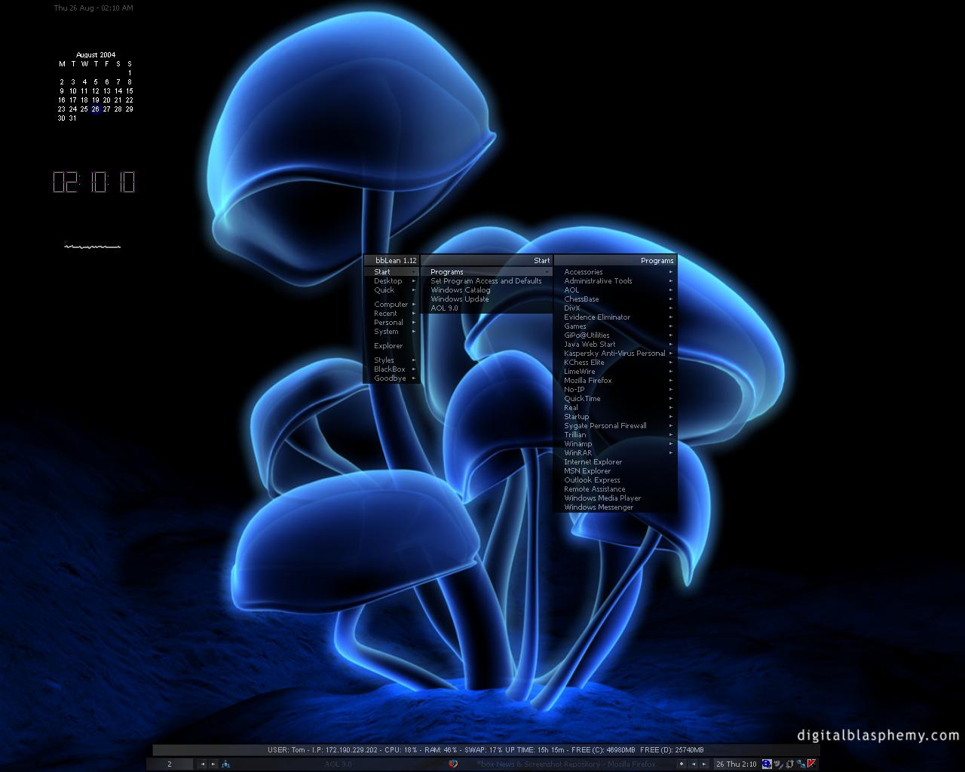Open the KChess Elite folder
This screenshot has height=772, width=965.
click(x=615, y=363)
